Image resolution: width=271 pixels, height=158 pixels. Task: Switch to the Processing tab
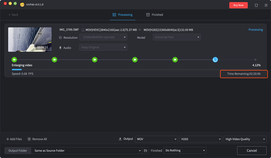pyautogui.click(x=123, y=15)
